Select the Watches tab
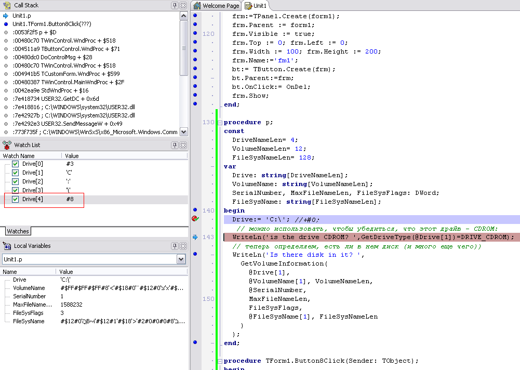520x370 pixels. pyautogui.click(x=18, y=231)
